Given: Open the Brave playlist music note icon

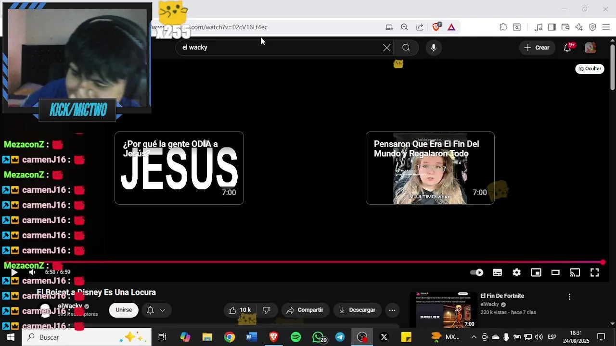Looking at the screenshot, I should click(x=539, y=27).
